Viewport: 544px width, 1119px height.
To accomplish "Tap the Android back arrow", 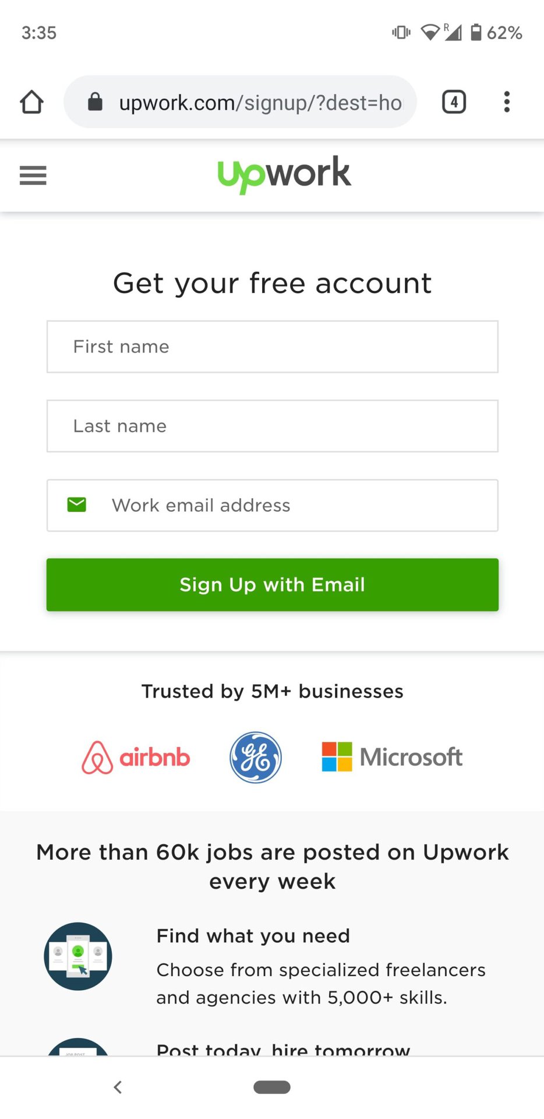I will (118, 1087).
